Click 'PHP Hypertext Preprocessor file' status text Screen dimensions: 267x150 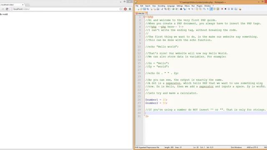pyautogui.click(x=147, y=147)
